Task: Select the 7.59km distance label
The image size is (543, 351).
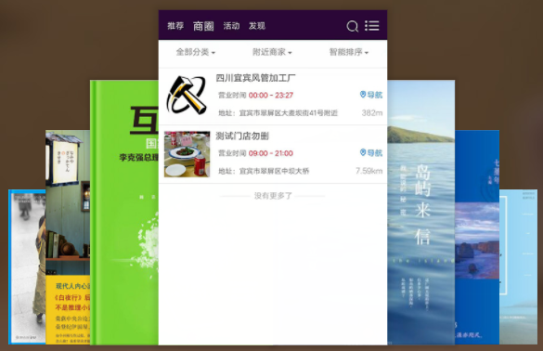Action: tap(369, 171)
